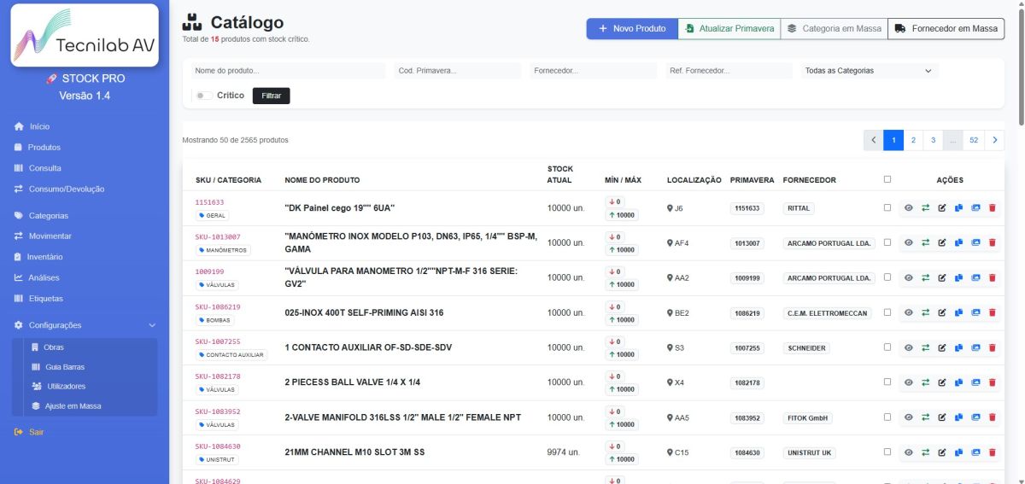Duplicate the Válvula para Manometro product
1025x484 pixels.
point(958,277)
